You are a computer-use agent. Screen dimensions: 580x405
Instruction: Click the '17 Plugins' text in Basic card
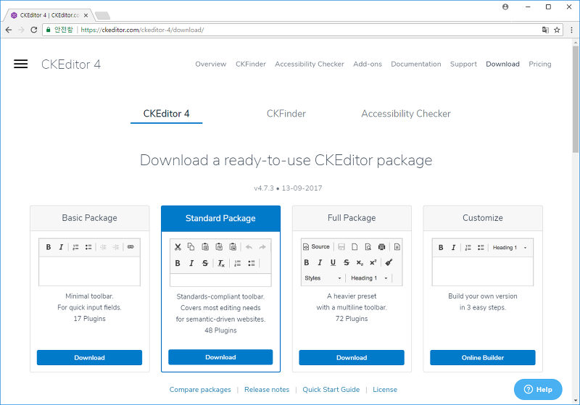click(x=89, y=319)
